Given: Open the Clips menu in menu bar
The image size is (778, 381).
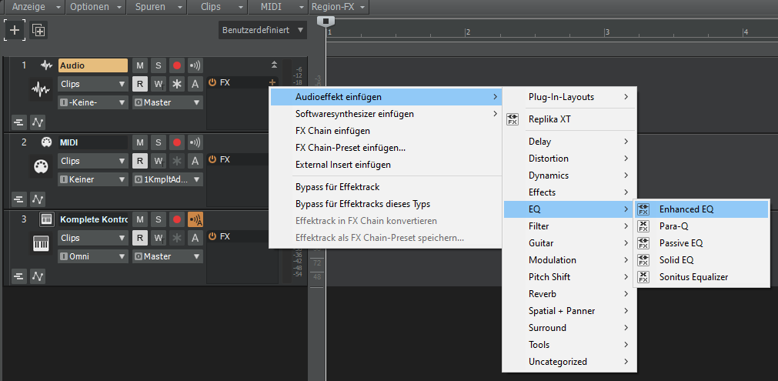Looking at the screenshot, I should [217, 7].
